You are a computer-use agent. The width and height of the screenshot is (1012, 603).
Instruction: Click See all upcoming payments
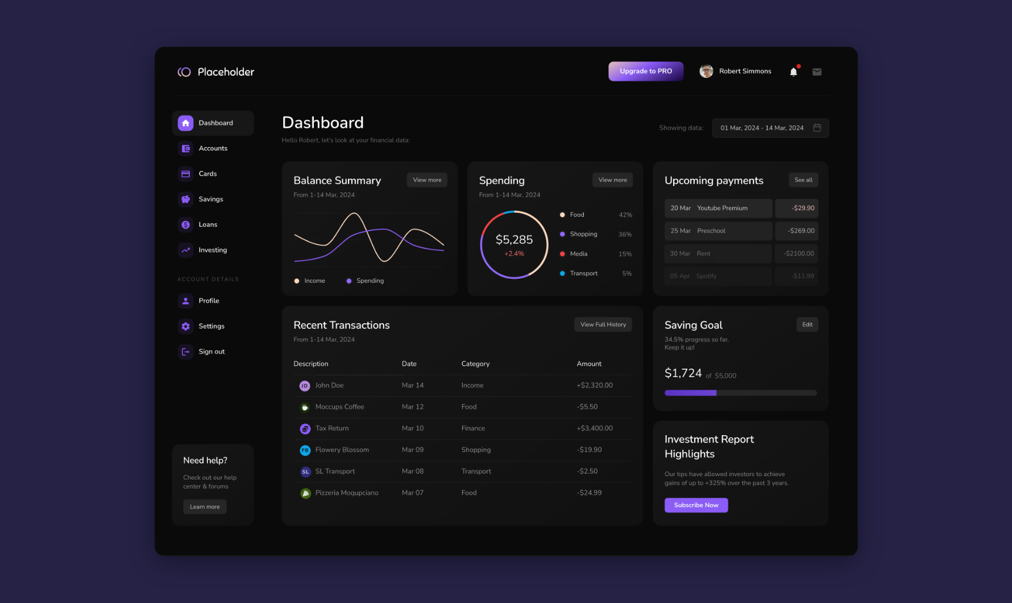[803, 180]
